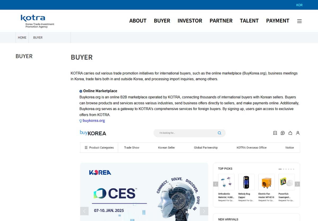Select the Notice tab
This screenshot has height=221, width=318.
coord(290,148)
